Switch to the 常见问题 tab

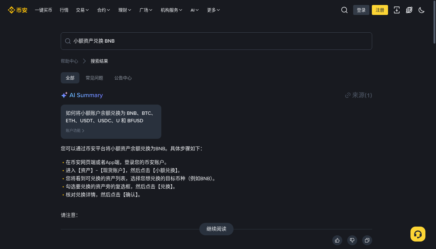pos(94,78)
